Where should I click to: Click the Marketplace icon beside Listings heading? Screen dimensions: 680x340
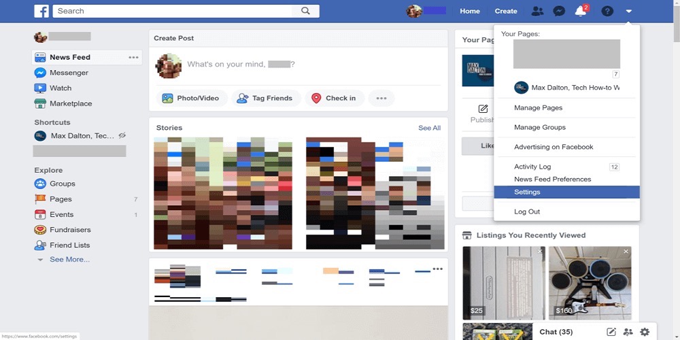pos(467,235)
